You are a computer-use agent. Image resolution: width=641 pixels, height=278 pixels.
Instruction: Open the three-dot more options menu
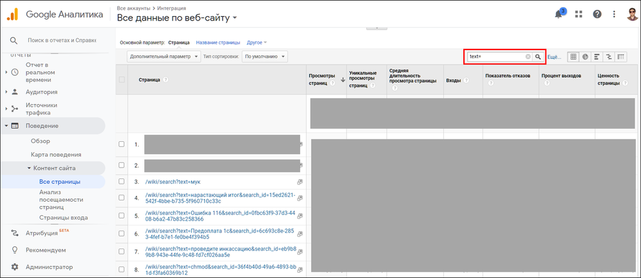614,14
